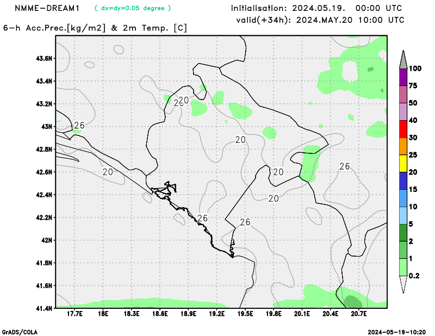Click the 42N latitude axis label

[46, 240]
